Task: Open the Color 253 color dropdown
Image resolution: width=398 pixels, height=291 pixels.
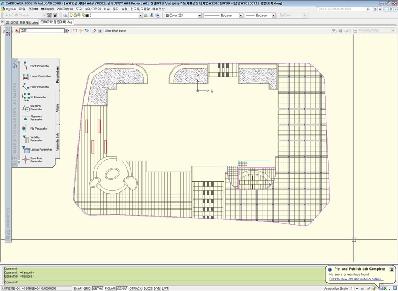Action: coord(200,16)
